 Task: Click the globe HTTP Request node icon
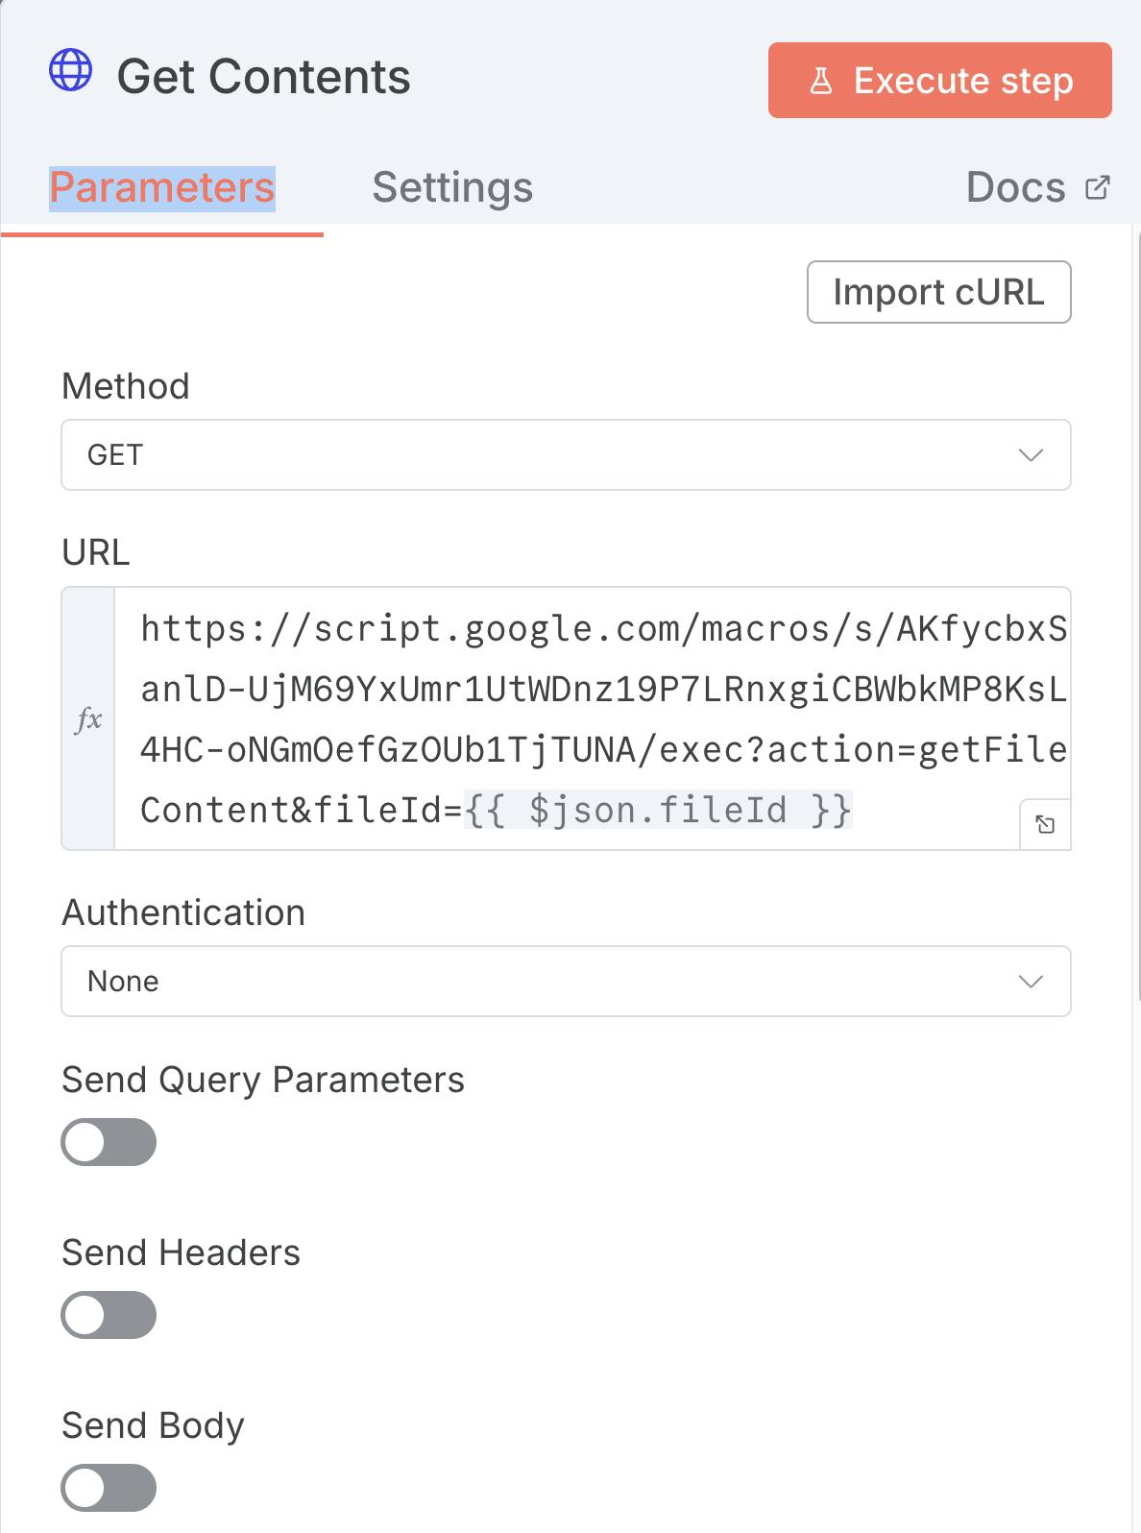[71, 71]
